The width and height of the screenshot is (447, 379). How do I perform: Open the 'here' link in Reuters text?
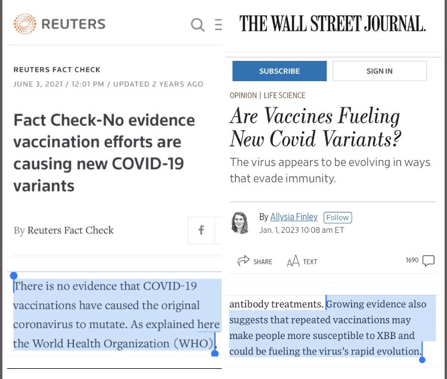tap(209, 325)
